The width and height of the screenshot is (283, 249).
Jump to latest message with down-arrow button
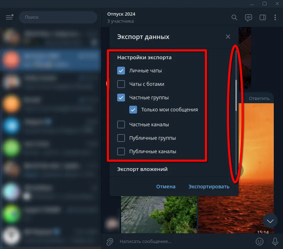point(270,221)
